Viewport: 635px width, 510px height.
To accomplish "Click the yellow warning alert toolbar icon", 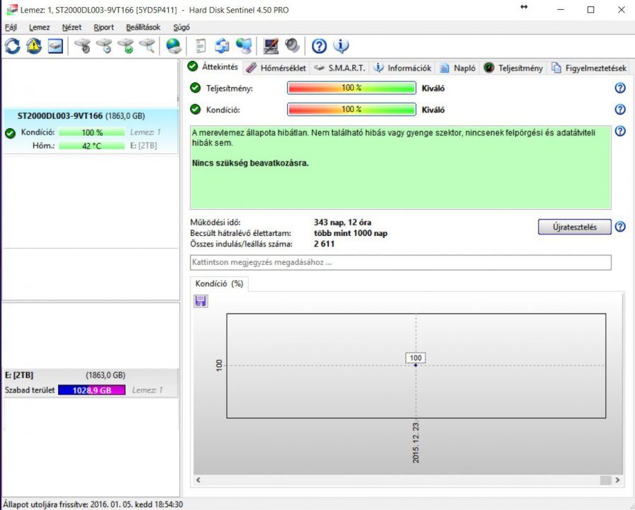I will [x=34, y=46].
